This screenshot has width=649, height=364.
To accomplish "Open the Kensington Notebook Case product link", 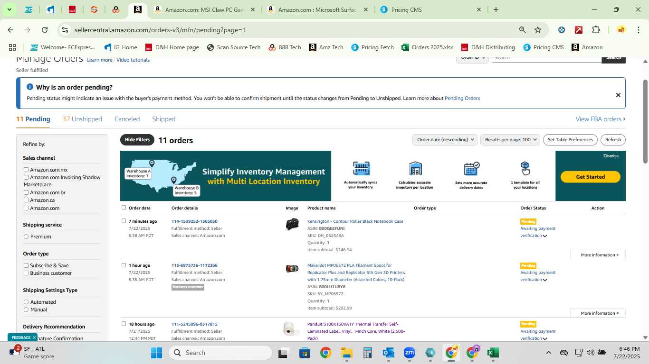I will (355, 221).
